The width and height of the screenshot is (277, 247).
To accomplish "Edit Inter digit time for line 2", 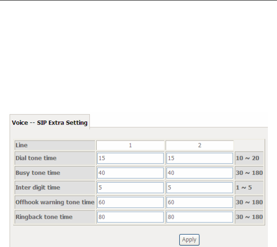I will pyautogui.click(x=199, y=188).
